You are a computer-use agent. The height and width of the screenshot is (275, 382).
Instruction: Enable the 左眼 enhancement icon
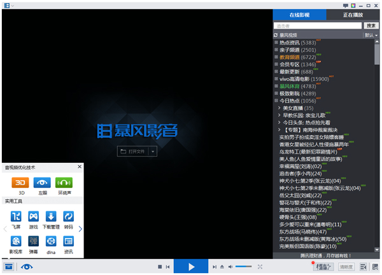42,183
